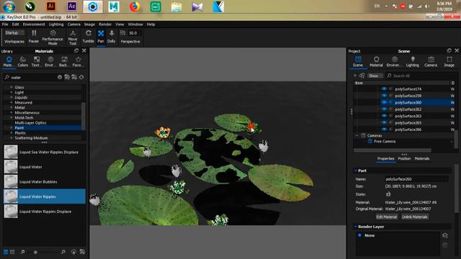The image size is (461, 259).
Task: Collapse the Render Layer section
Action: (x=355, y=227)
